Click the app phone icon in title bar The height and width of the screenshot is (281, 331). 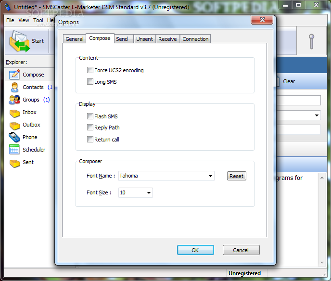point(8,7)
